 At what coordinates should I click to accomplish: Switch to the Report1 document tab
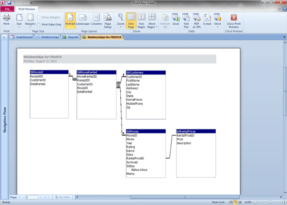71,37
